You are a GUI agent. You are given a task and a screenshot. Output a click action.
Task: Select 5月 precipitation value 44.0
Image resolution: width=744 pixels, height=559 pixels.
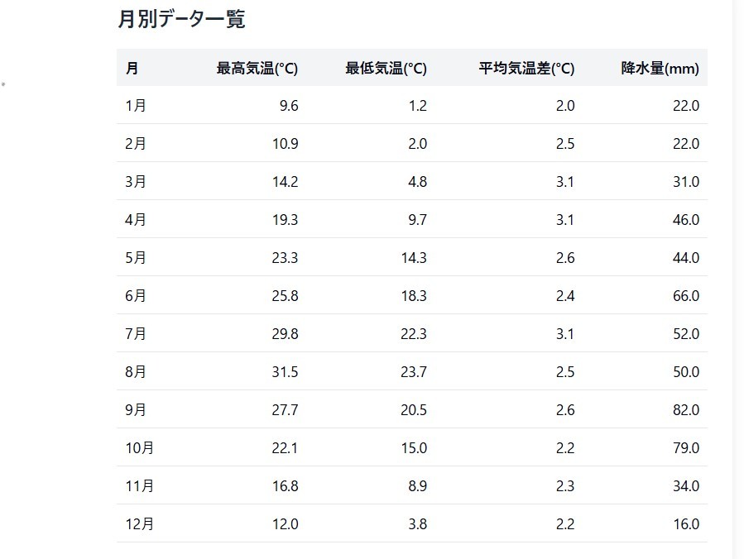pyautogui.click(x=685, y=258)
